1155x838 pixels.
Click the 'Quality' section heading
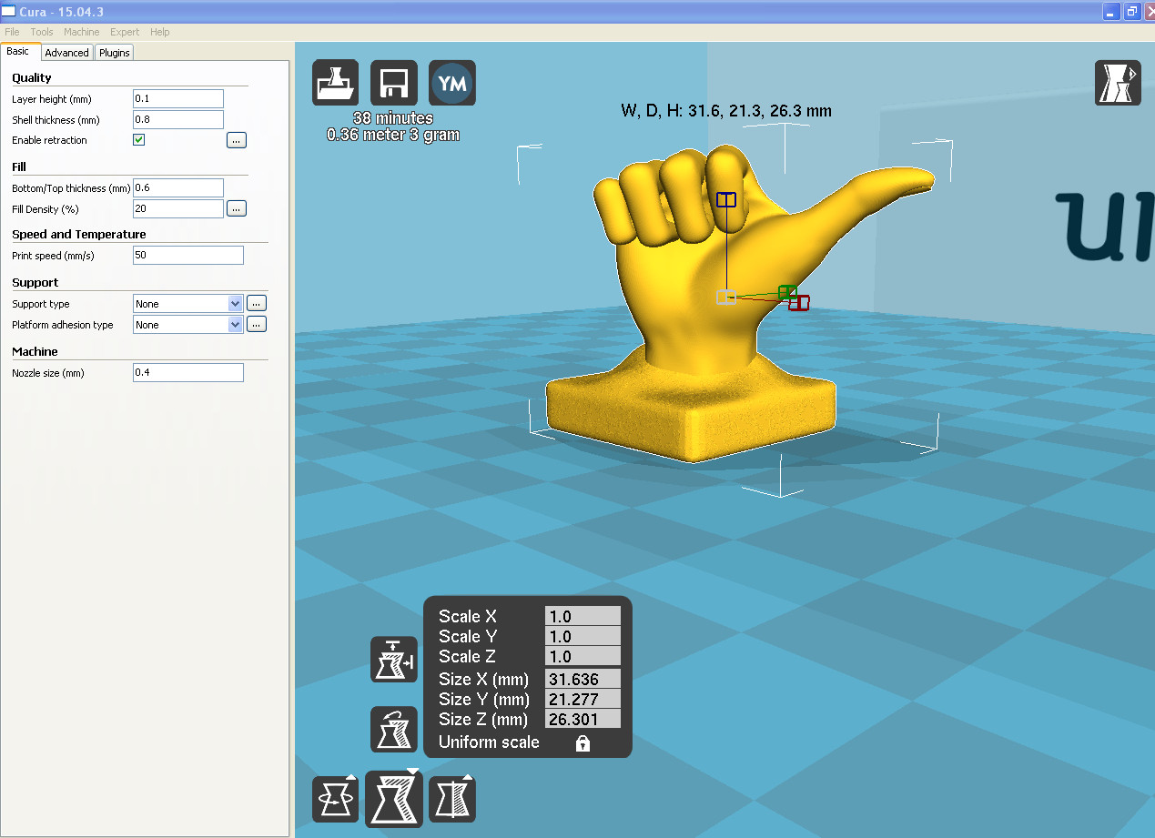[x=32, y=77]
